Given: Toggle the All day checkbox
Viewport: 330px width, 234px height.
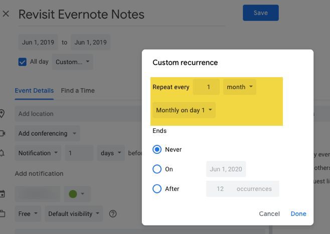Looking at the screenshot, I should tap(23, 62).
